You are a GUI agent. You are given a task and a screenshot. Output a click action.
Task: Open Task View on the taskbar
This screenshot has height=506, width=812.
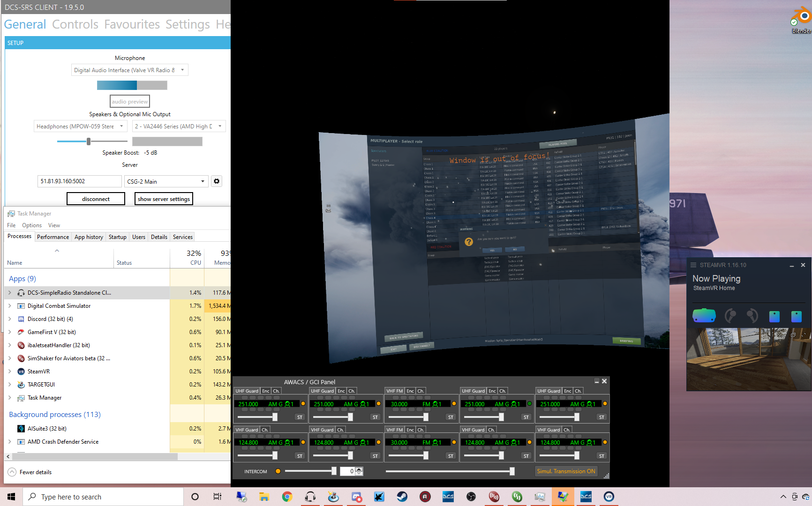pyautogui.click(x=218, y=497)
